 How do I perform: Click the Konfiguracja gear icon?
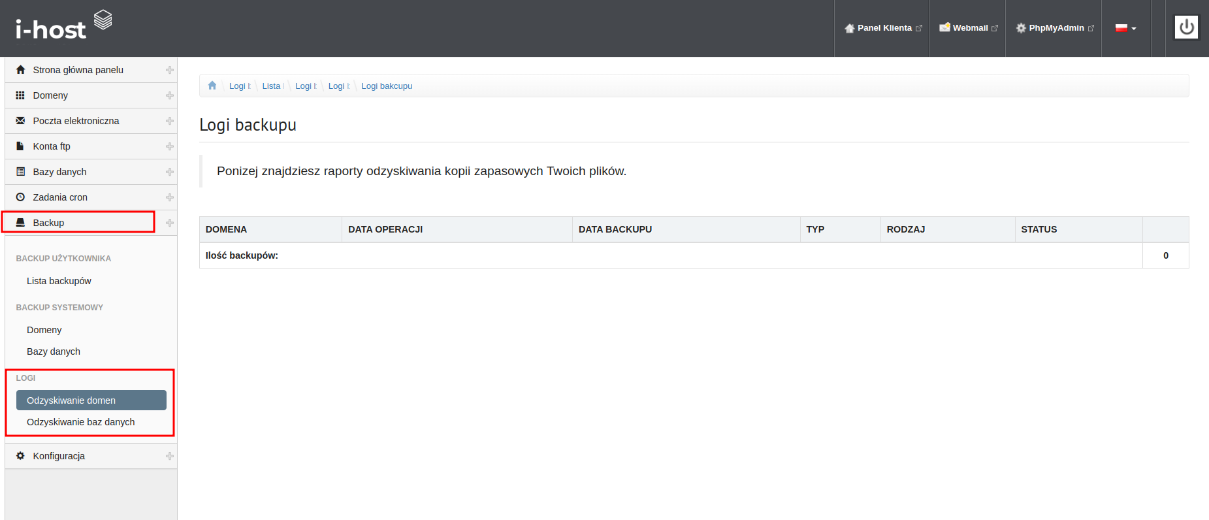(20, 456)
